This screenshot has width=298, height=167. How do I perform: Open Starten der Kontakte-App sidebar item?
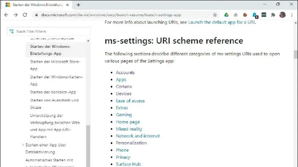tap(53, 92)
